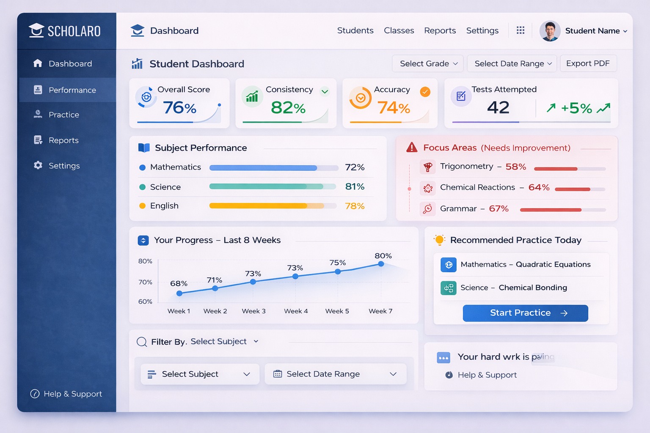Select the Reports icon in sidebar
Viewport: 650px width, 433px height.
click(38, 140)
